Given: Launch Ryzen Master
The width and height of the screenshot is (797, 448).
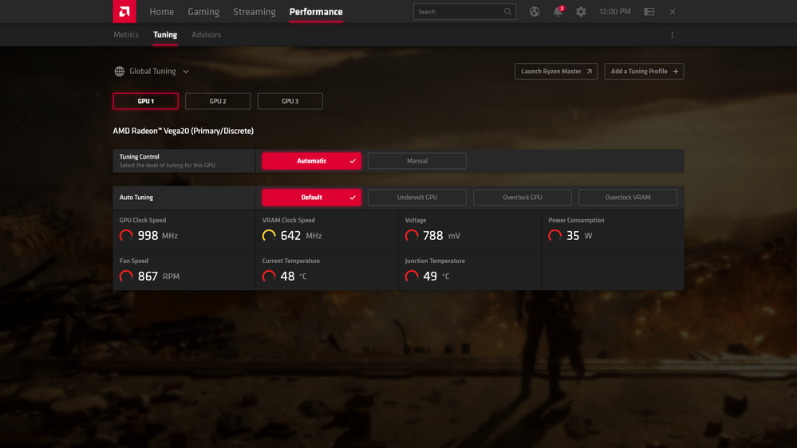Looking at the screenshot, I should tap(556, 72).
